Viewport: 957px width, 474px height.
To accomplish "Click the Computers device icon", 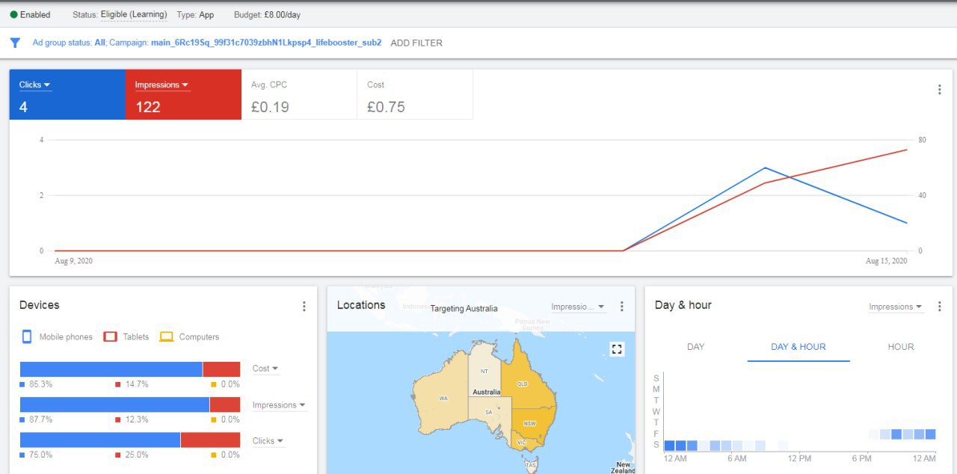I will tap(166, 336).
